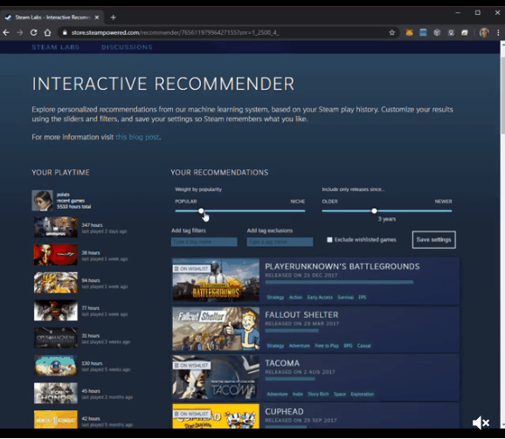Image resolution: width=505 pixels, height=439 pixels.
Task: Open the orange extension icon in toolbar
Action: pos(410,32)
